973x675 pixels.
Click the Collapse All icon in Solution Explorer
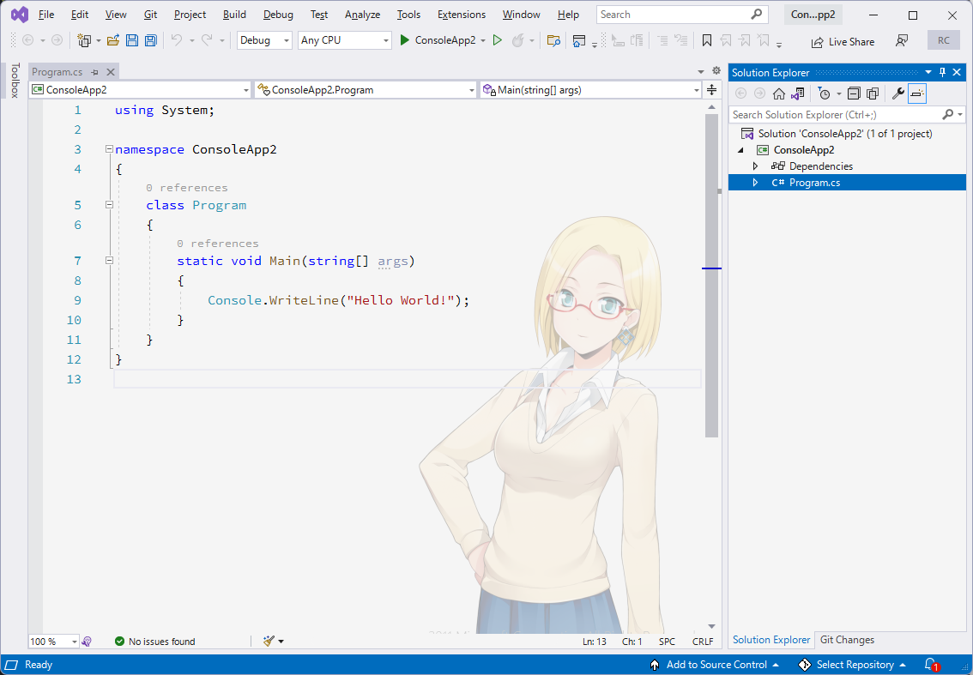click(854, 93)
